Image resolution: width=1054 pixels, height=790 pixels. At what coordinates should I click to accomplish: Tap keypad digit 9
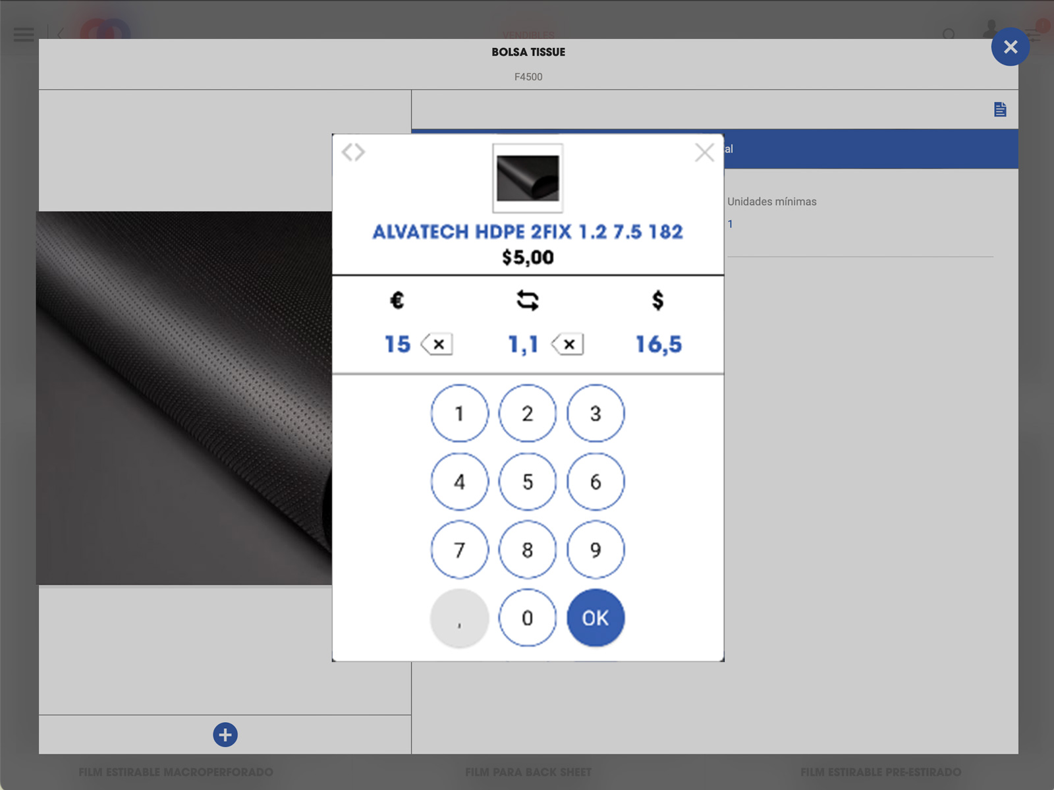[596, 550]
